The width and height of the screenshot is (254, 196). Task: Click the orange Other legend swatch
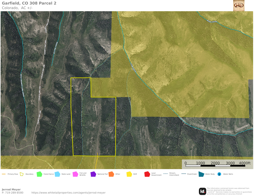[x=111, y=174]
